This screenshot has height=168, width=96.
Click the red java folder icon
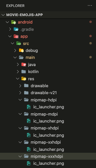24,65
